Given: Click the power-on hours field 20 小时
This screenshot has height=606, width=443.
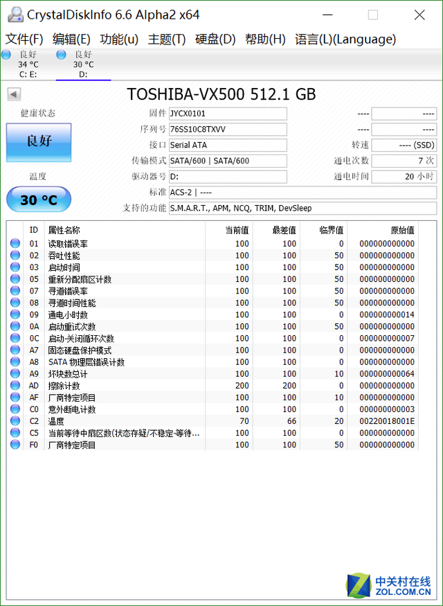Looking at the screenshot, I should click(404, 177).
